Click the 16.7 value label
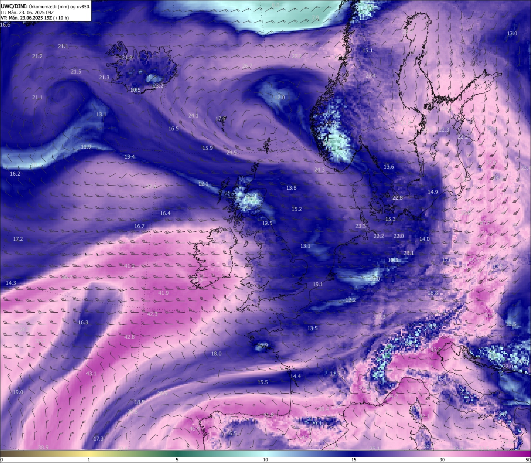The height and width of the screenshot is (463, 531). (139, 226)
